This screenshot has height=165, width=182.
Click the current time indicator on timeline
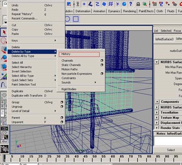(4, 158)
